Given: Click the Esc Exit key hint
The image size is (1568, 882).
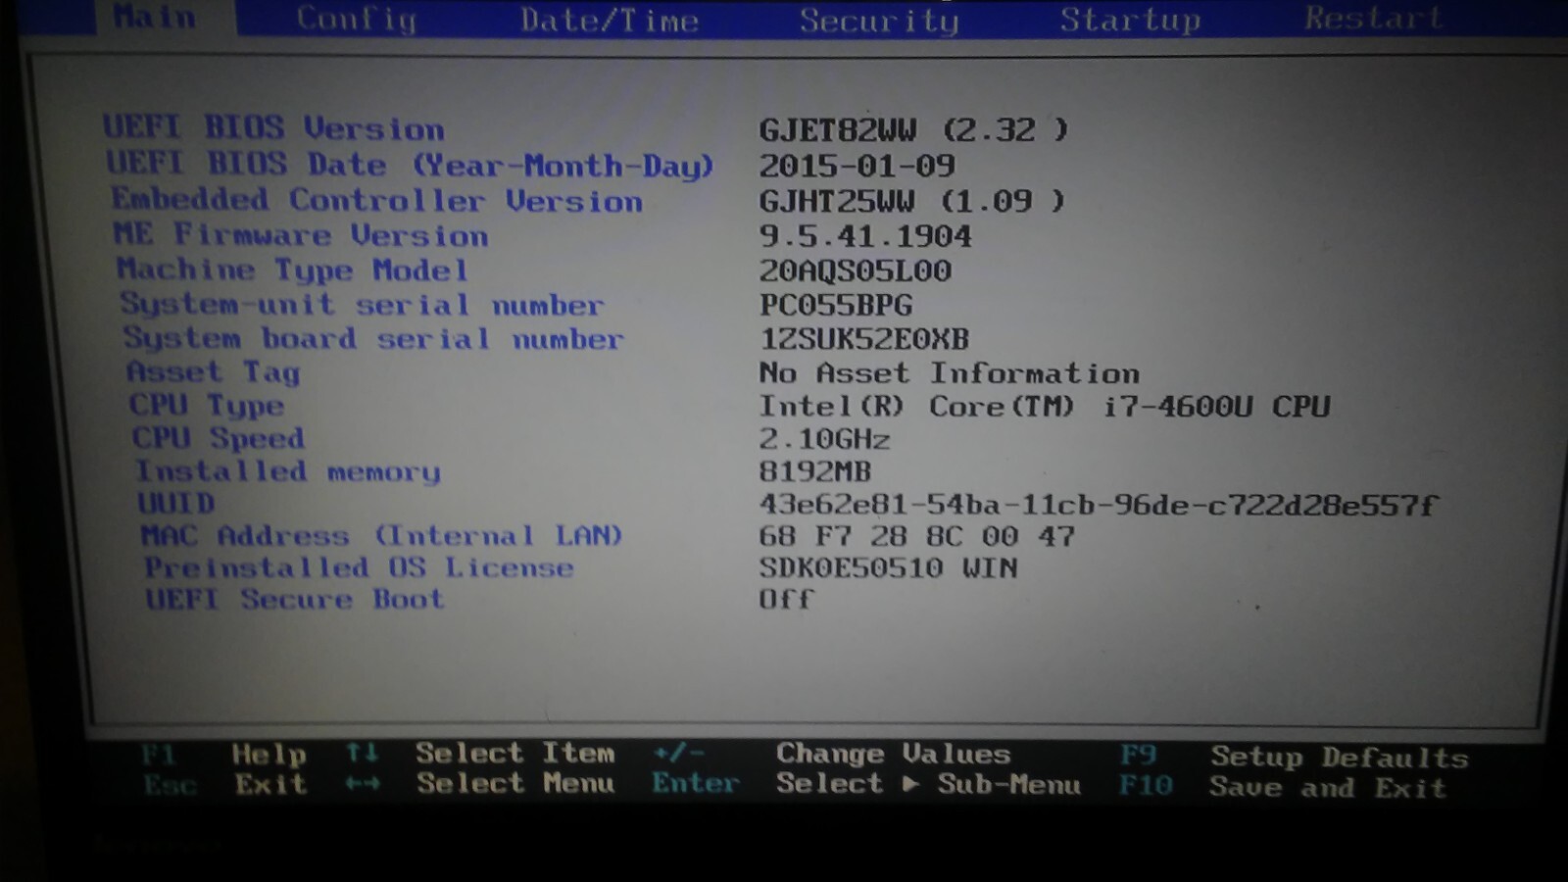Looking at the screenshot, I should coord(225,784).
